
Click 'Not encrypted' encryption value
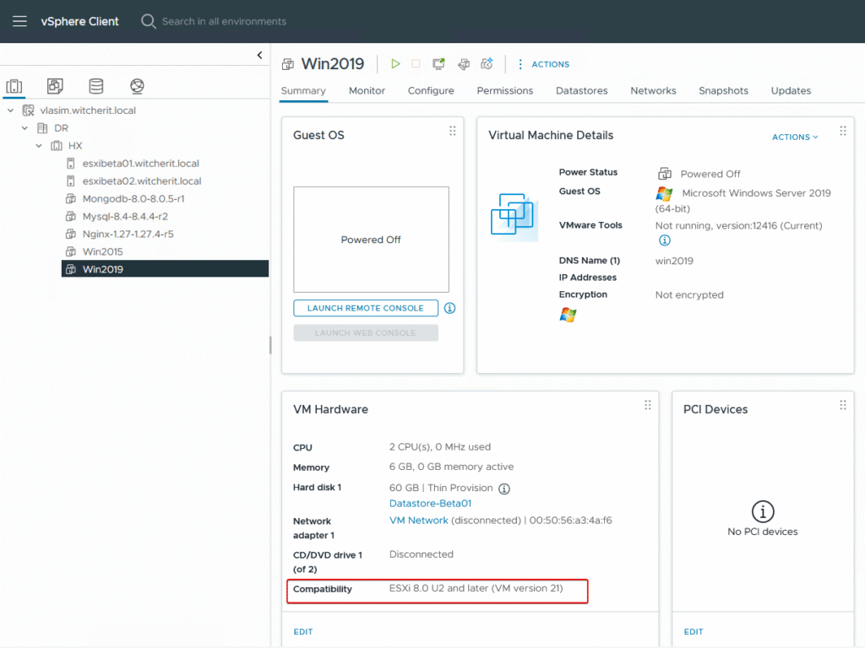[689, 294]
